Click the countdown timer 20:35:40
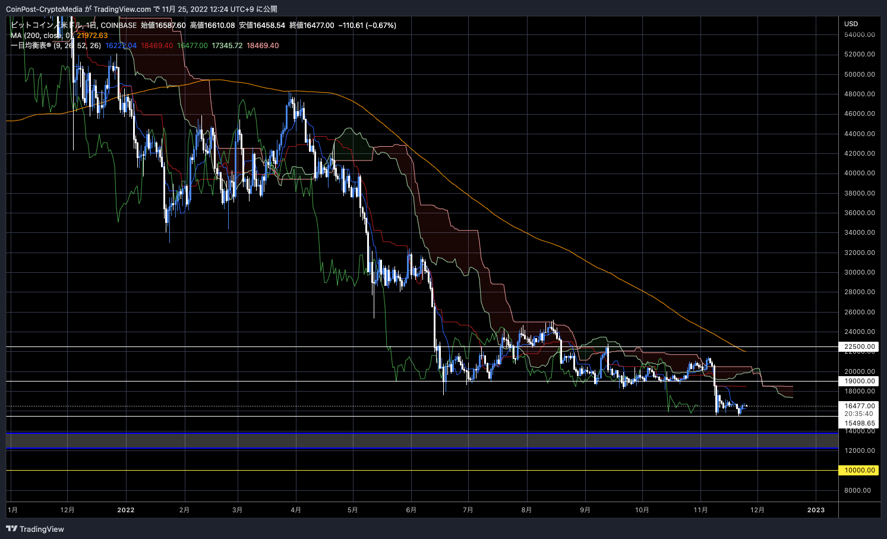The image size is (887, 539). [858, 414]
